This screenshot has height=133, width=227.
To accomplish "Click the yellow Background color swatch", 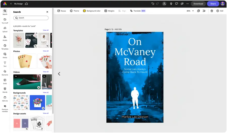I will [x=84, y=11].
